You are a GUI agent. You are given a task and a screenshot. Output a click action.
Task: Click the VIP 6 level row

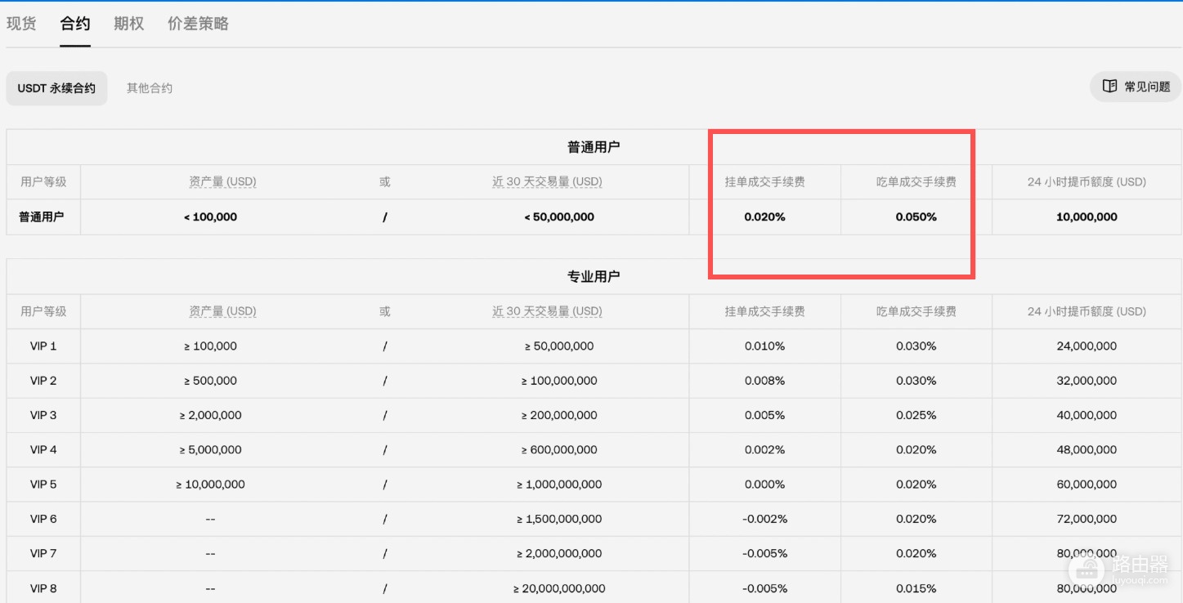43,519
